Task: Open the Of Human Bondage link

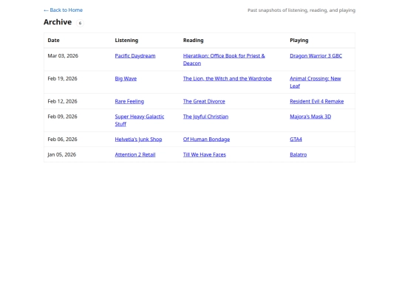Action: point(206,140)
